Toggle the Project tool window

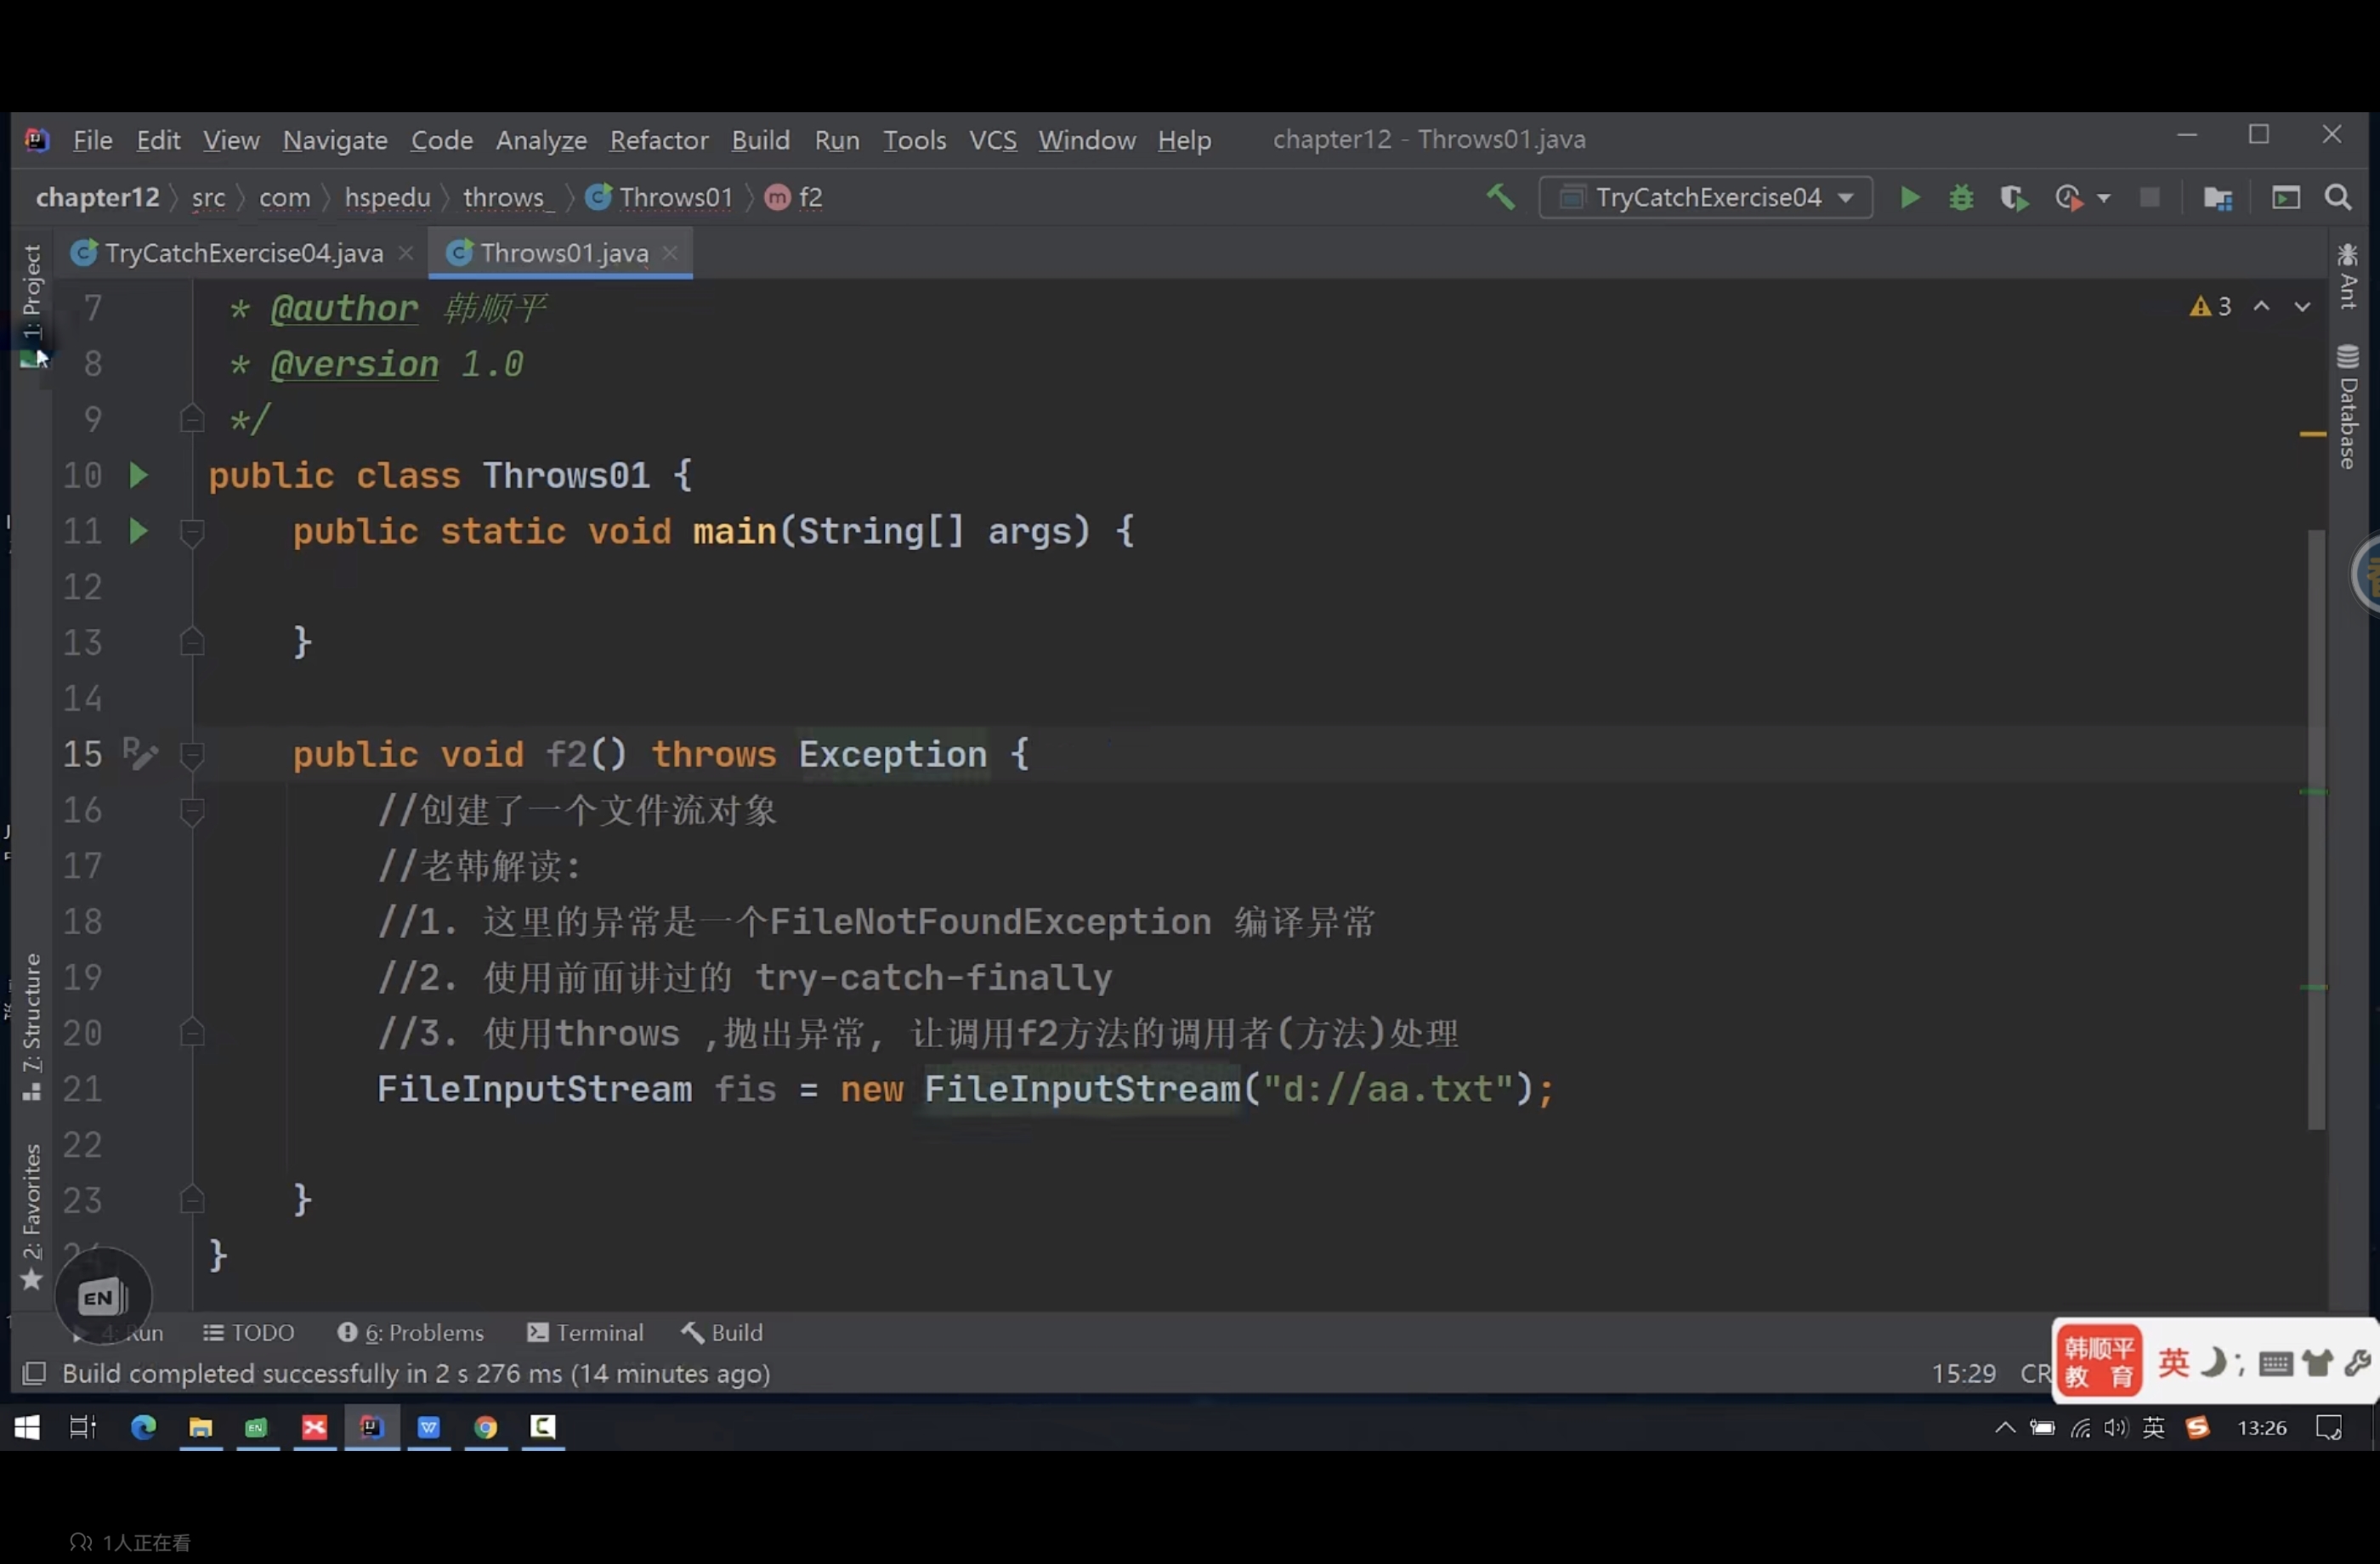tap(31, 293)
